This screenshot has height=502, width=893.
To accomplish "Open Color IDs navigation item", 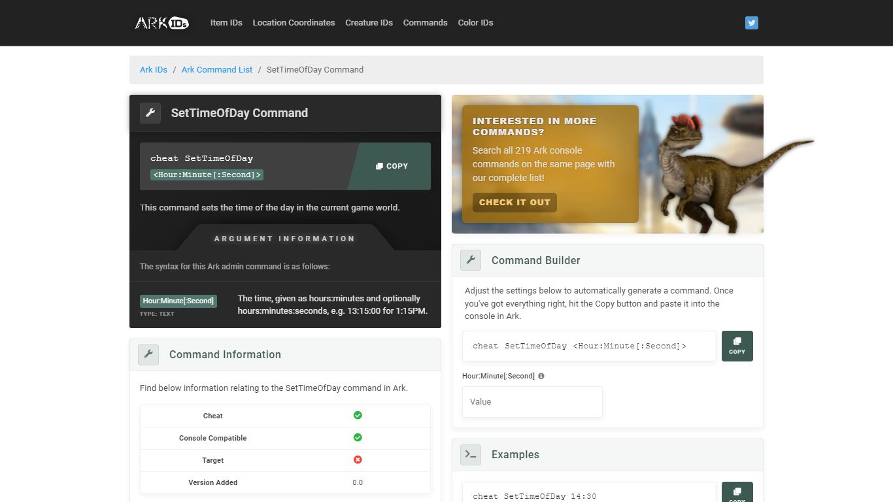I will click(475, 23).
